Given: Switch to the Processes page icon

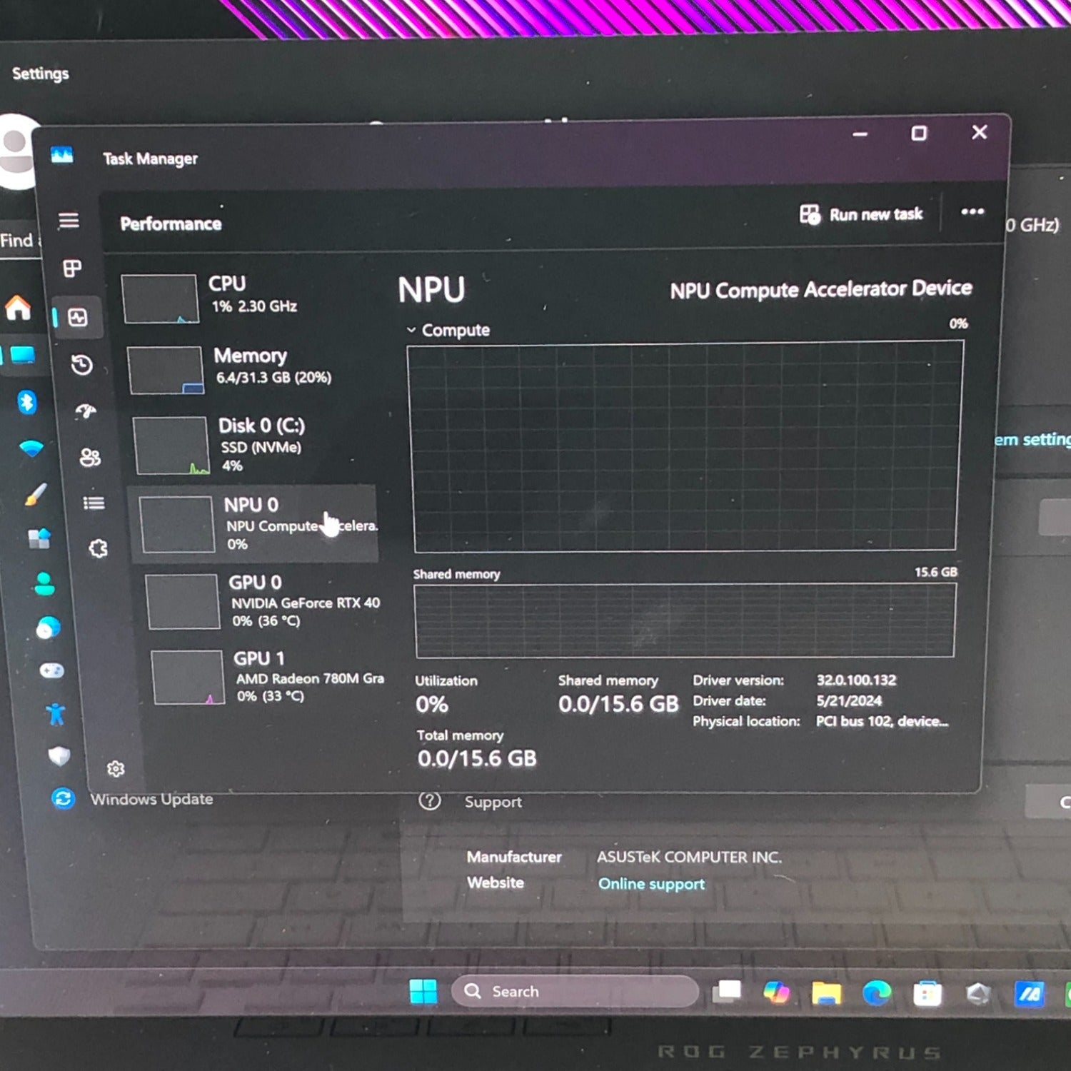Looking at the screenshot, I should [72, 268].
